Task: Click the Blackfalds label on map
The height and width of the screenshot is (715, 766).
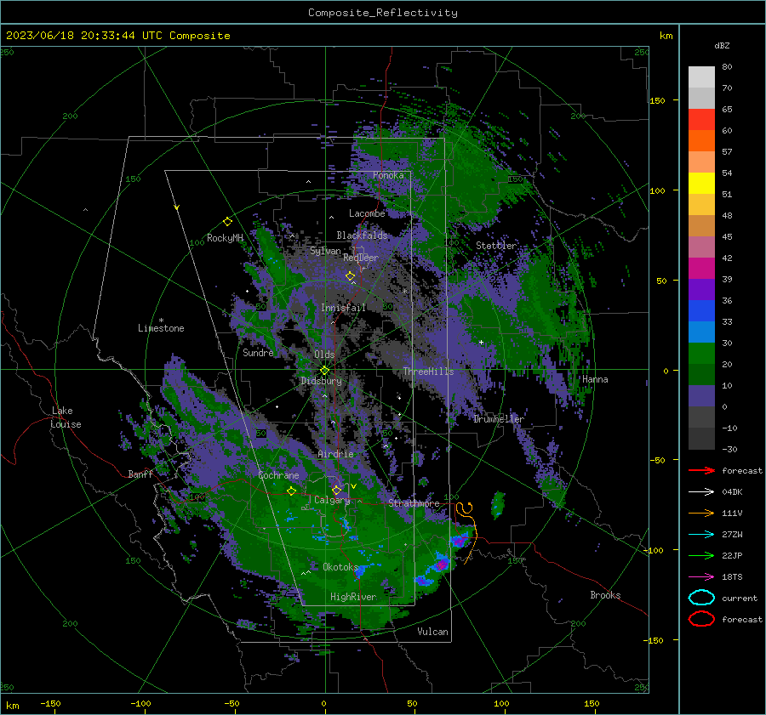Action: point(362,235)
